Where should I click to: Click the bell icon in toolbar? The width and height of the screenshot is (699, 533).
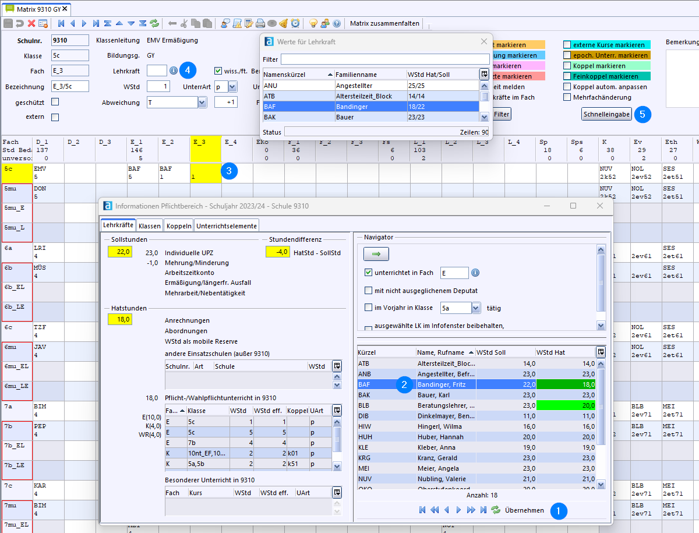pos(284,23)
